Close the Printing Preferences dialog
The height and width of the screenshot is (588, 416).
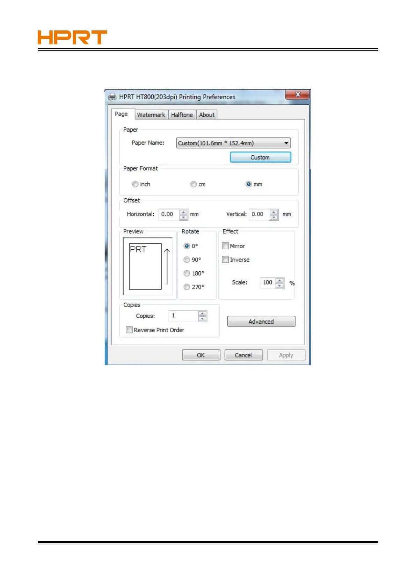coord(298,94)
